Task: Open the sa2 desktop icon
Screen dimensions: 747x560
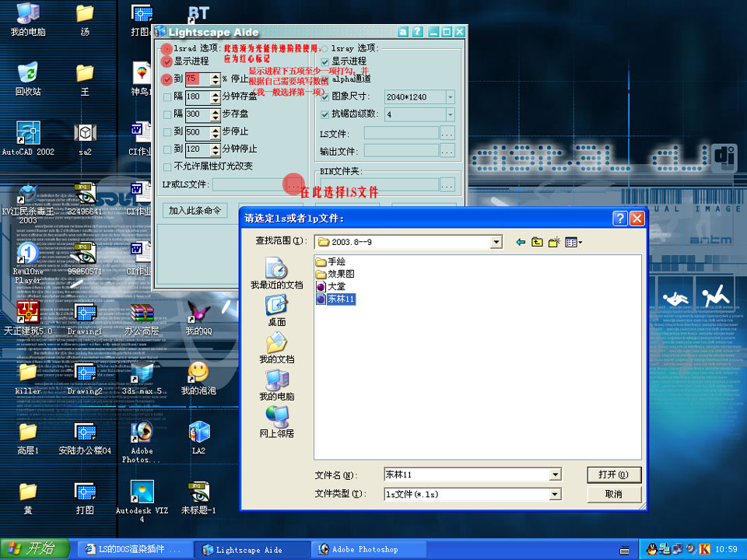Action: point(86,139)
